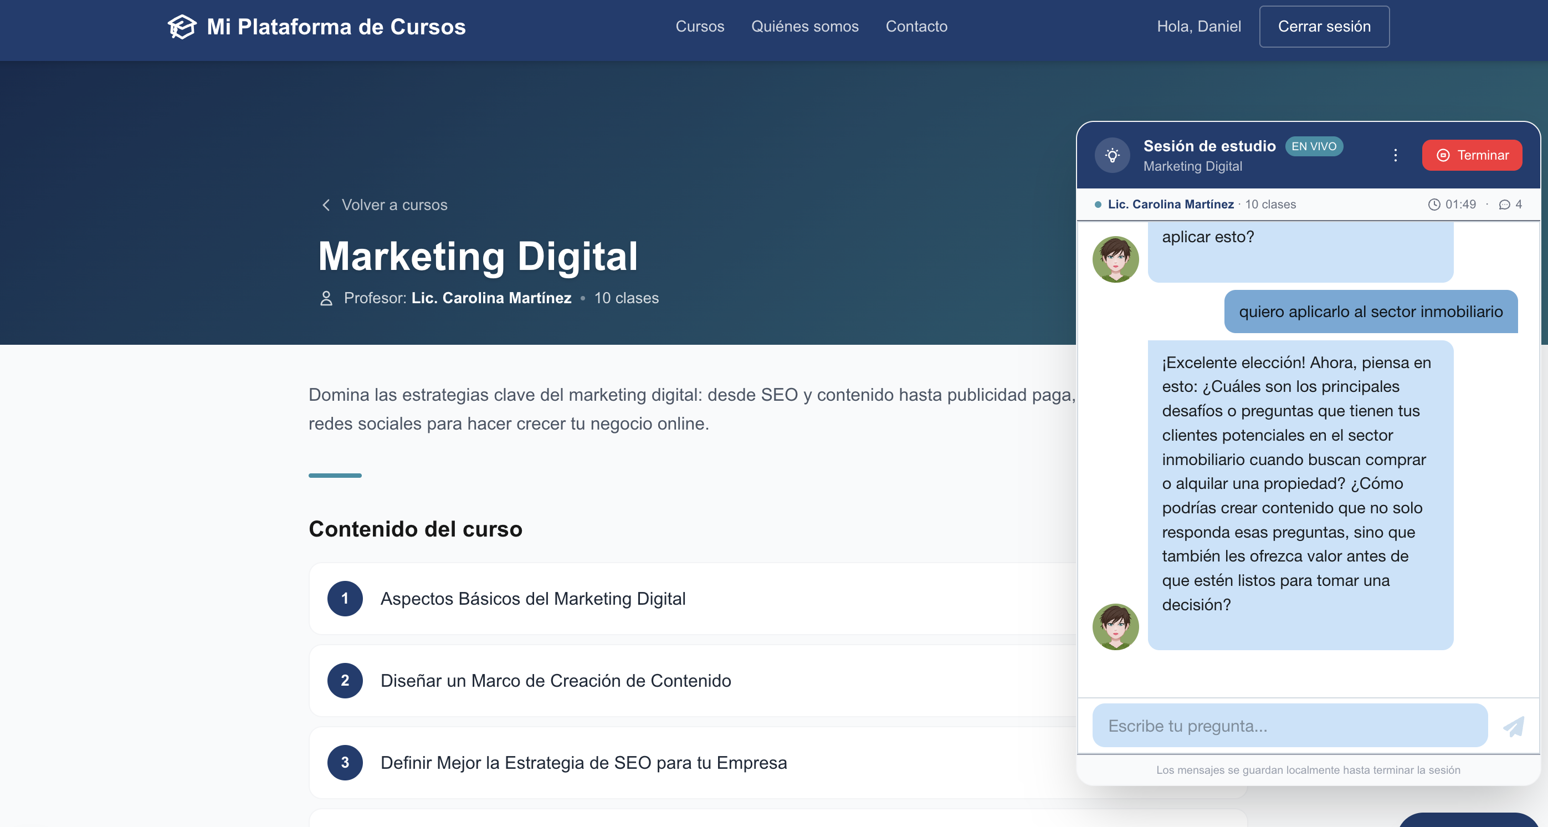Follow the Volver a cursos link
Screen dimensions: 1548x827
pyautogui.click(x=394, y=205)
